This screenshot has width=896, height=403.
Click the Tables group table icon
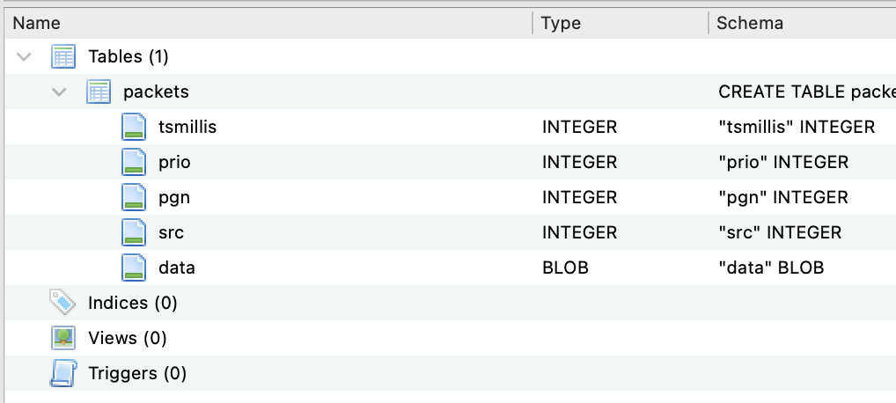63,56
